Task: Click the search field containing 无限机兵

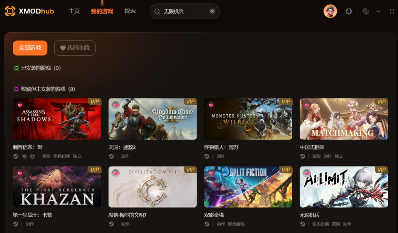Action: (185, 11)
